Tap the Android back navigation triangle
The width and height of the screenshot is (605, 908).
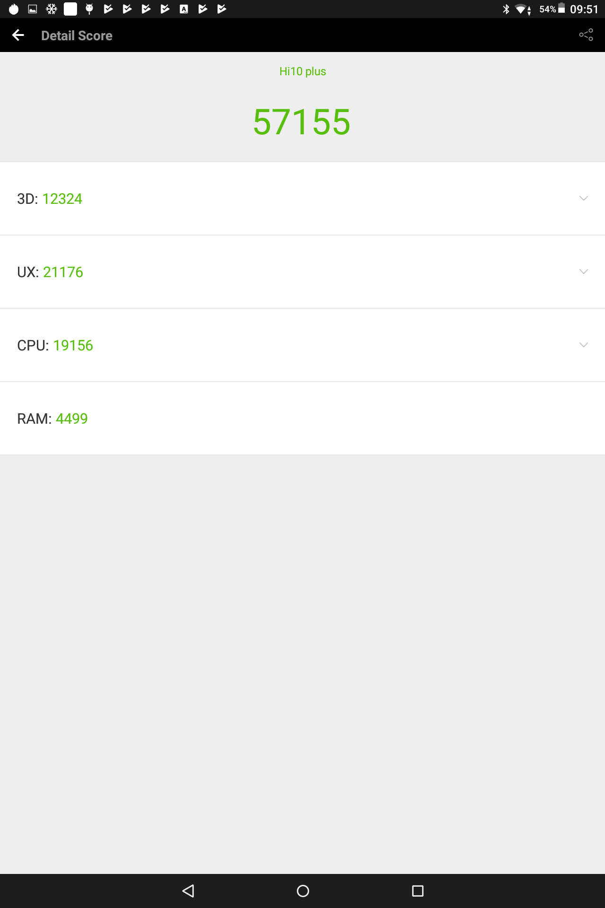tap(188, 891)
